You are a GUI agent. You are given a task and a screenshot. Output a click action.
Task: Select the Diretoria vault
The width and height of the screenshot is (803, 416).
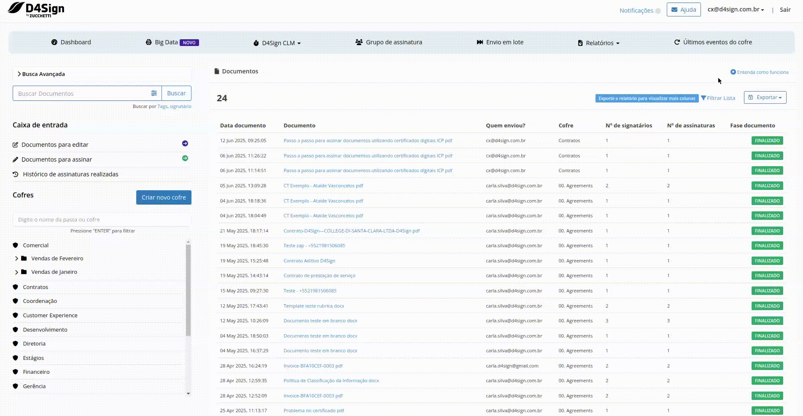pos(34,343)
